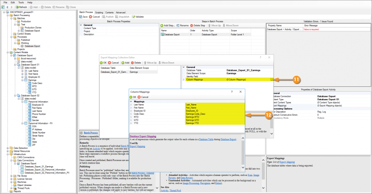Click Add Step in the steps toolbar
Screen dimensions: 372x194
pos(168,25)
